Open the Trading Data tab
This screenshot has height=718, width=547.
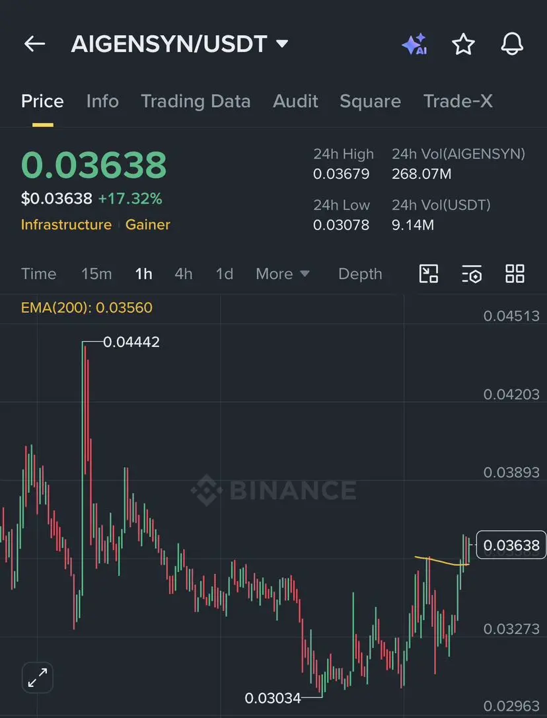(x=196, y=101)
